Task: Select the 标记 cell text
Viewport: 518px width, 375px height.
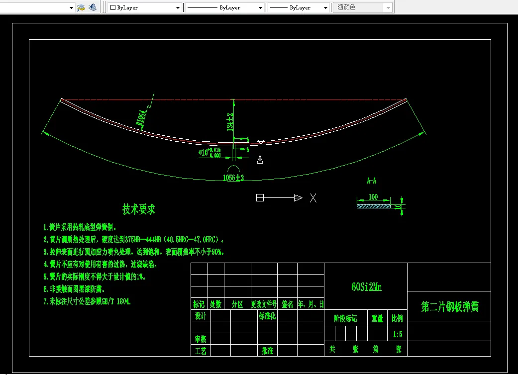Action: coord(199,304)
